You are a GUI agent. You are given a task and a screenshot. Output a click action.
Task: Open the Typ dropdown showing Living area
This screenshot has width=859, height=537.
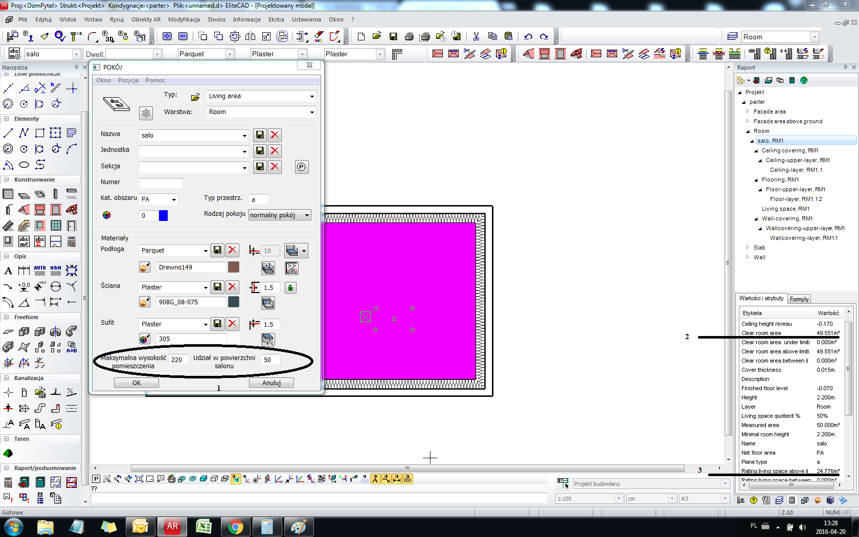311,96
